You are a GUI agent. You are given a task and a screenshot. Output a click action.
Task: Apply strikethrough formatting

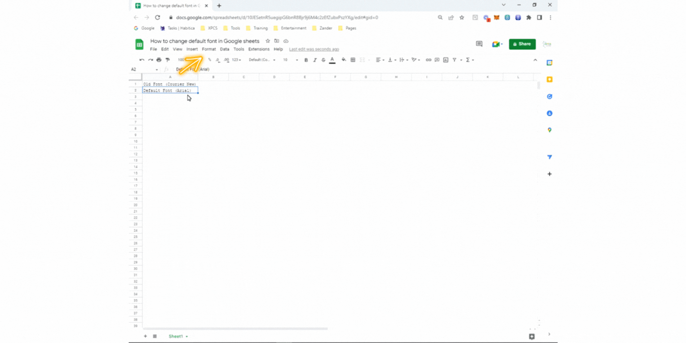pyautogui.click(x=324, y=59)
